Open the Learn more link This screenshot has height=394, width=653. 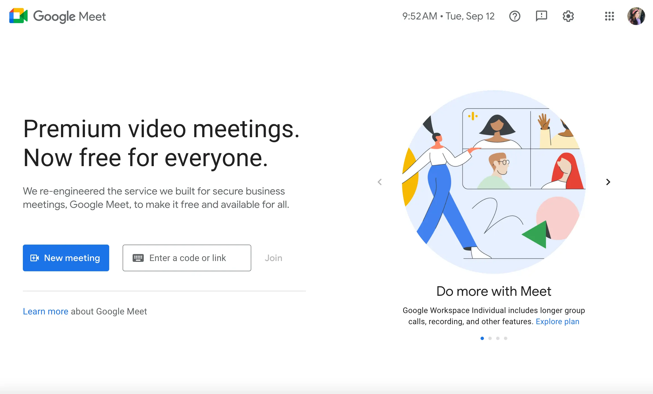click(46, 311)
